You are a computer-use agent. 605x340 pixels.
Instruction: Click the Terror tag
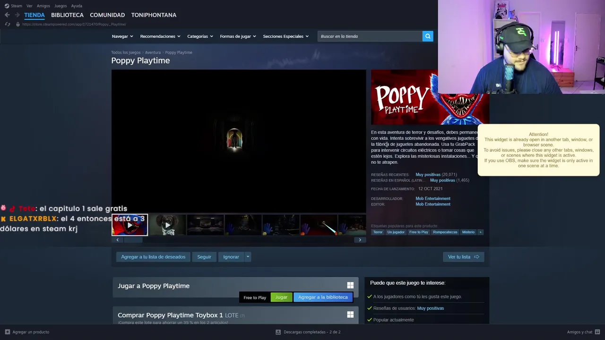pos(378,232)
